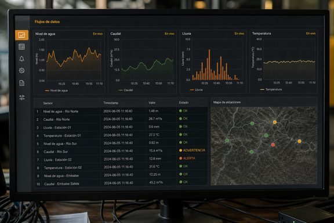Sort table by the Sensor column header
The width and height of the screenshot is (334, 223).
coord(48,103)
